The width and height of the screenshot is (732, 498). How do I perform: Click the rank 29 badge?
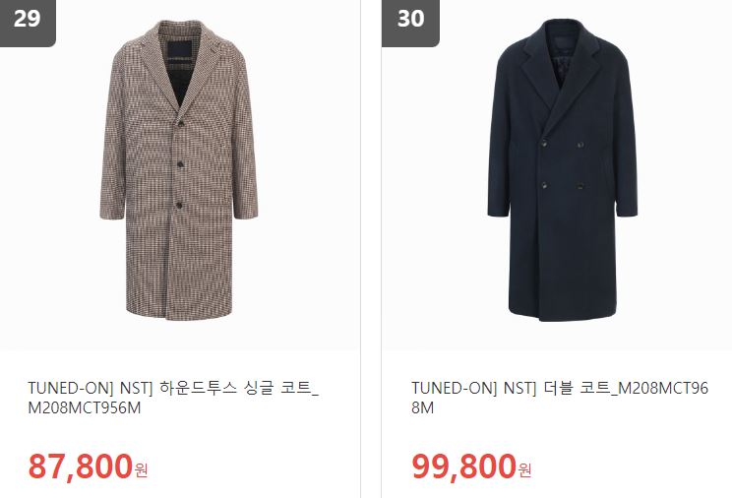tap(28, 23)
